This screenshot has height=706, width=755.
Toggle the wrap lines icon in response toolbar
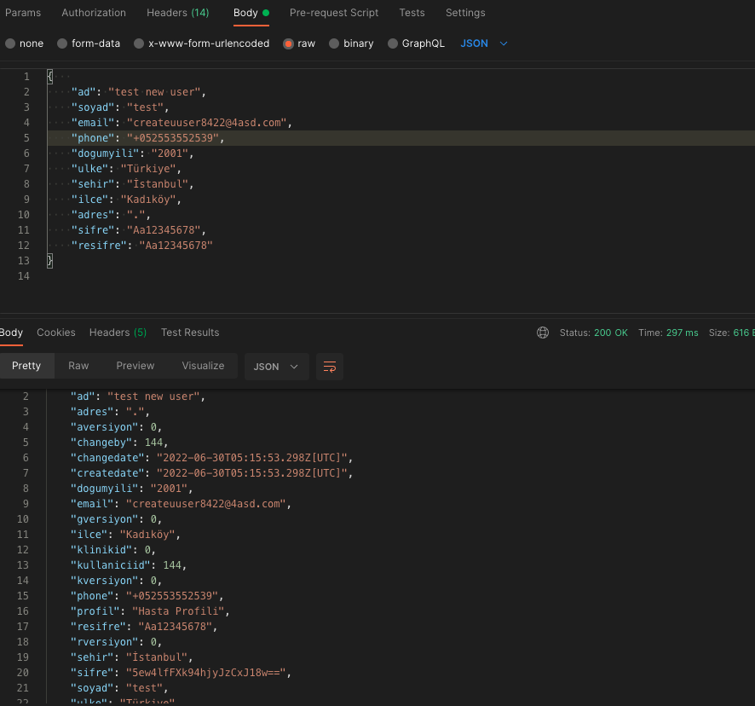pyautogui.click(x=330, y=367)
